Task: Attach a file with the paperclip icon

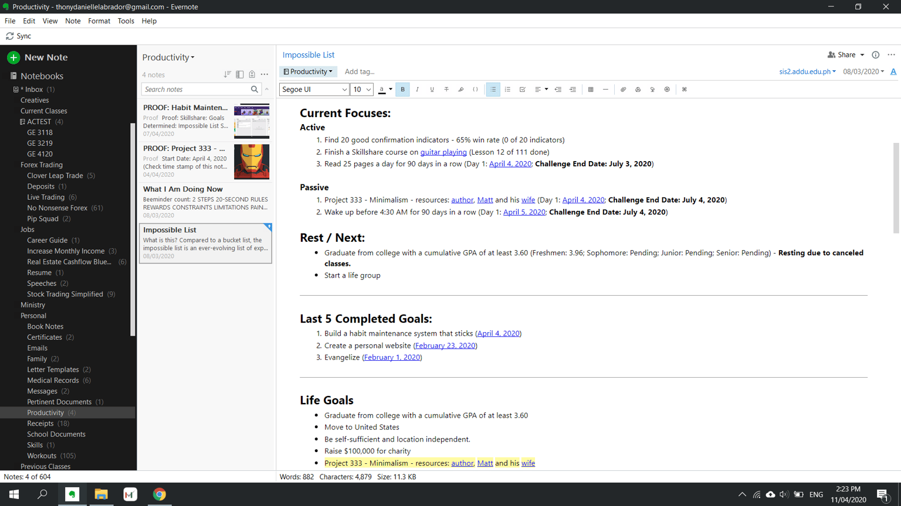Action: [x=623, y=90]
